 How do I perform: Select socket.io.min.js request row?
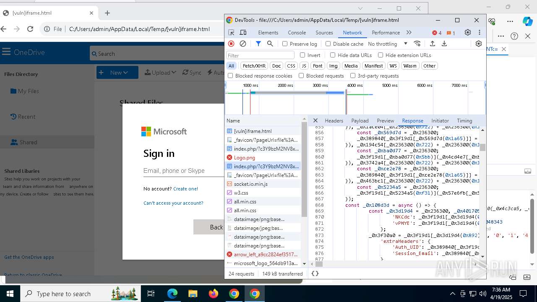(x=263, y=184)
